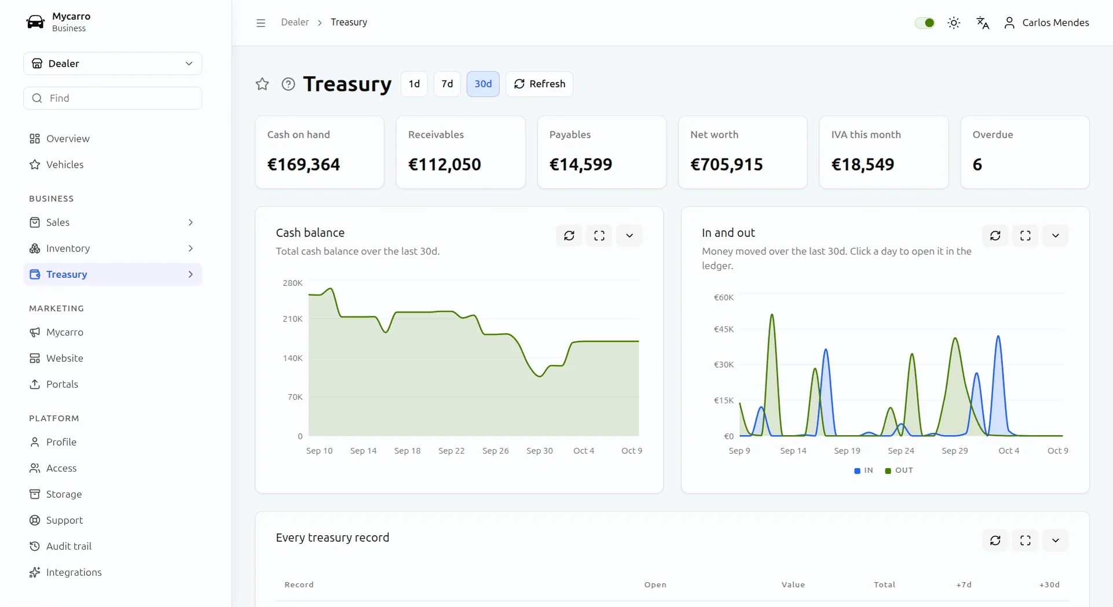
Task: Refresh Every treasury record table
Action: [x=995, y=540]
